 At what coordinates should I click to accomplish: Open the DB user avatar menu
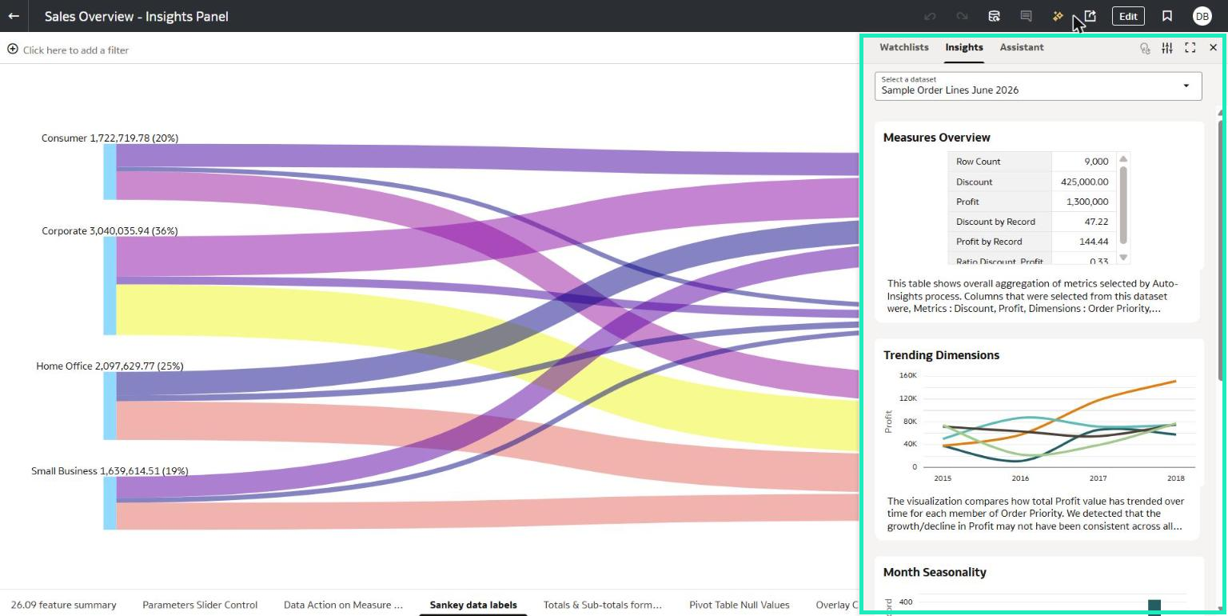[x=1202, y=16]
